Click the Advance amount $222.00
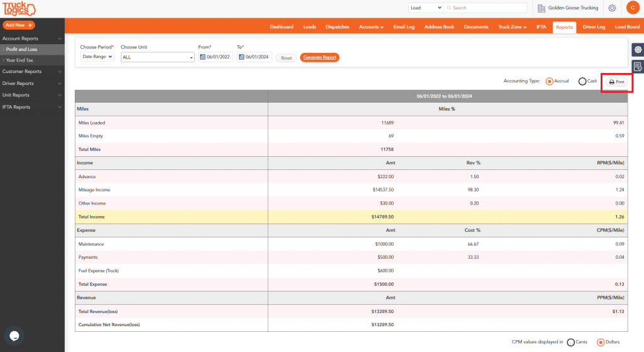Viewport: 644px width, 352px height. point(386,177)
